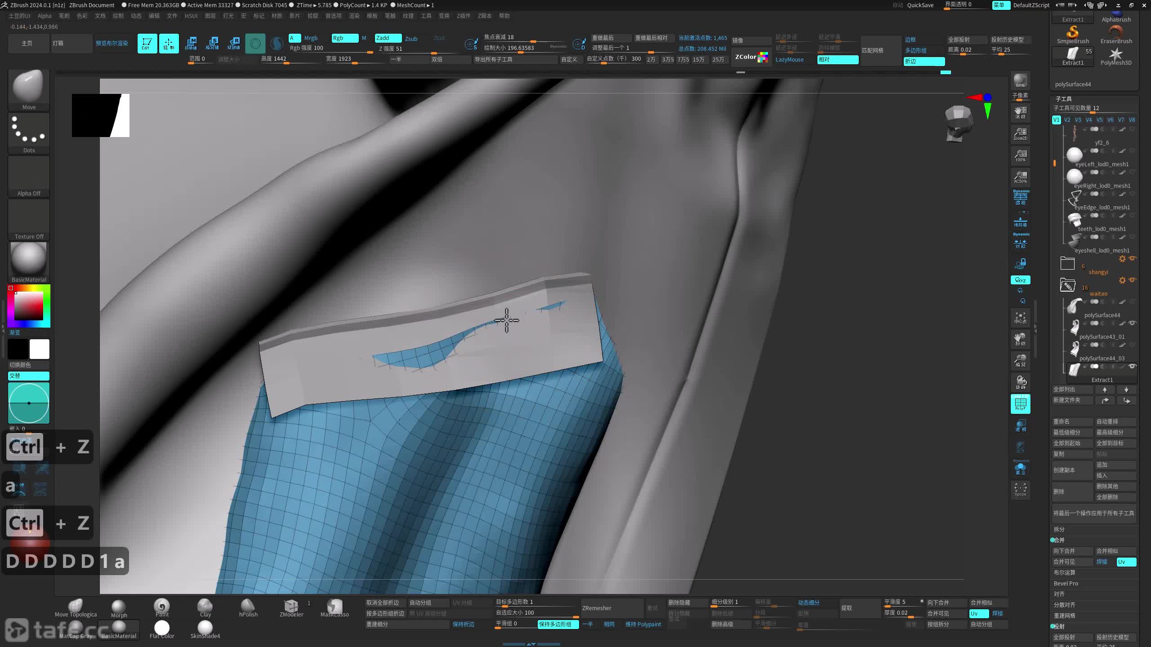Open the BasicMaterial material picker
The width and height of the screenshot is (1151, 647).
click(29, 262)
